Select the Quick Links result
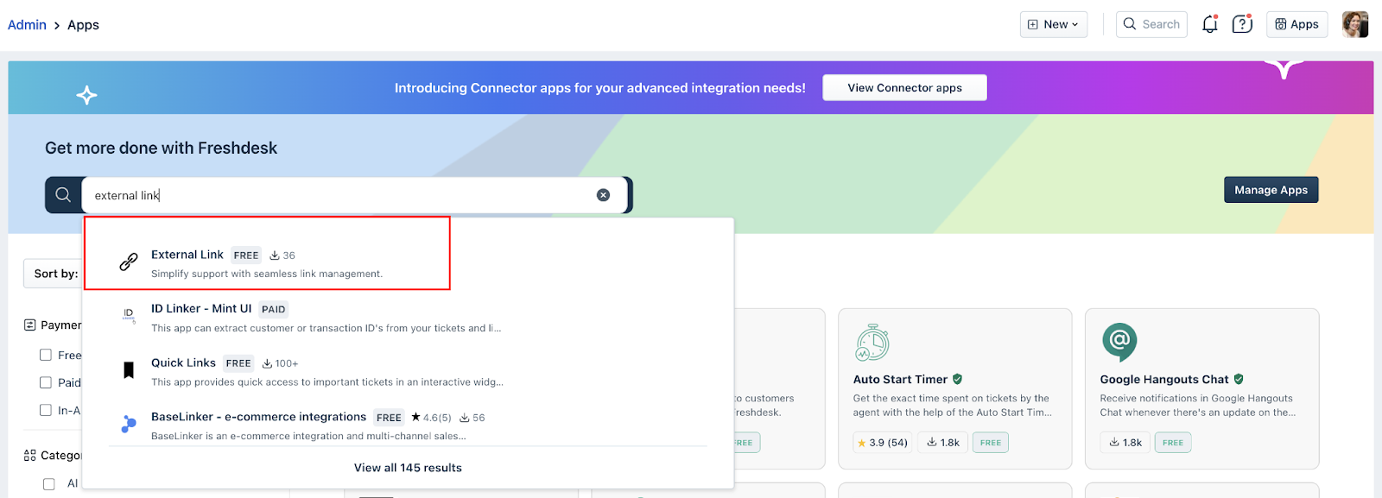Viewport: 1382px width, 498px height. (408, 371)
